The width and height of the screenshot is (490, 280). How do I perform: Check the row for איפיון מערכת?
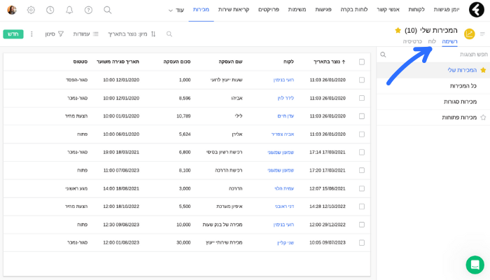pos(362,206)
